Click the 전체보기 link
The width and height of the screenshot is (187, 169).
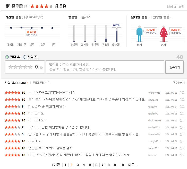tap(180, 83)
